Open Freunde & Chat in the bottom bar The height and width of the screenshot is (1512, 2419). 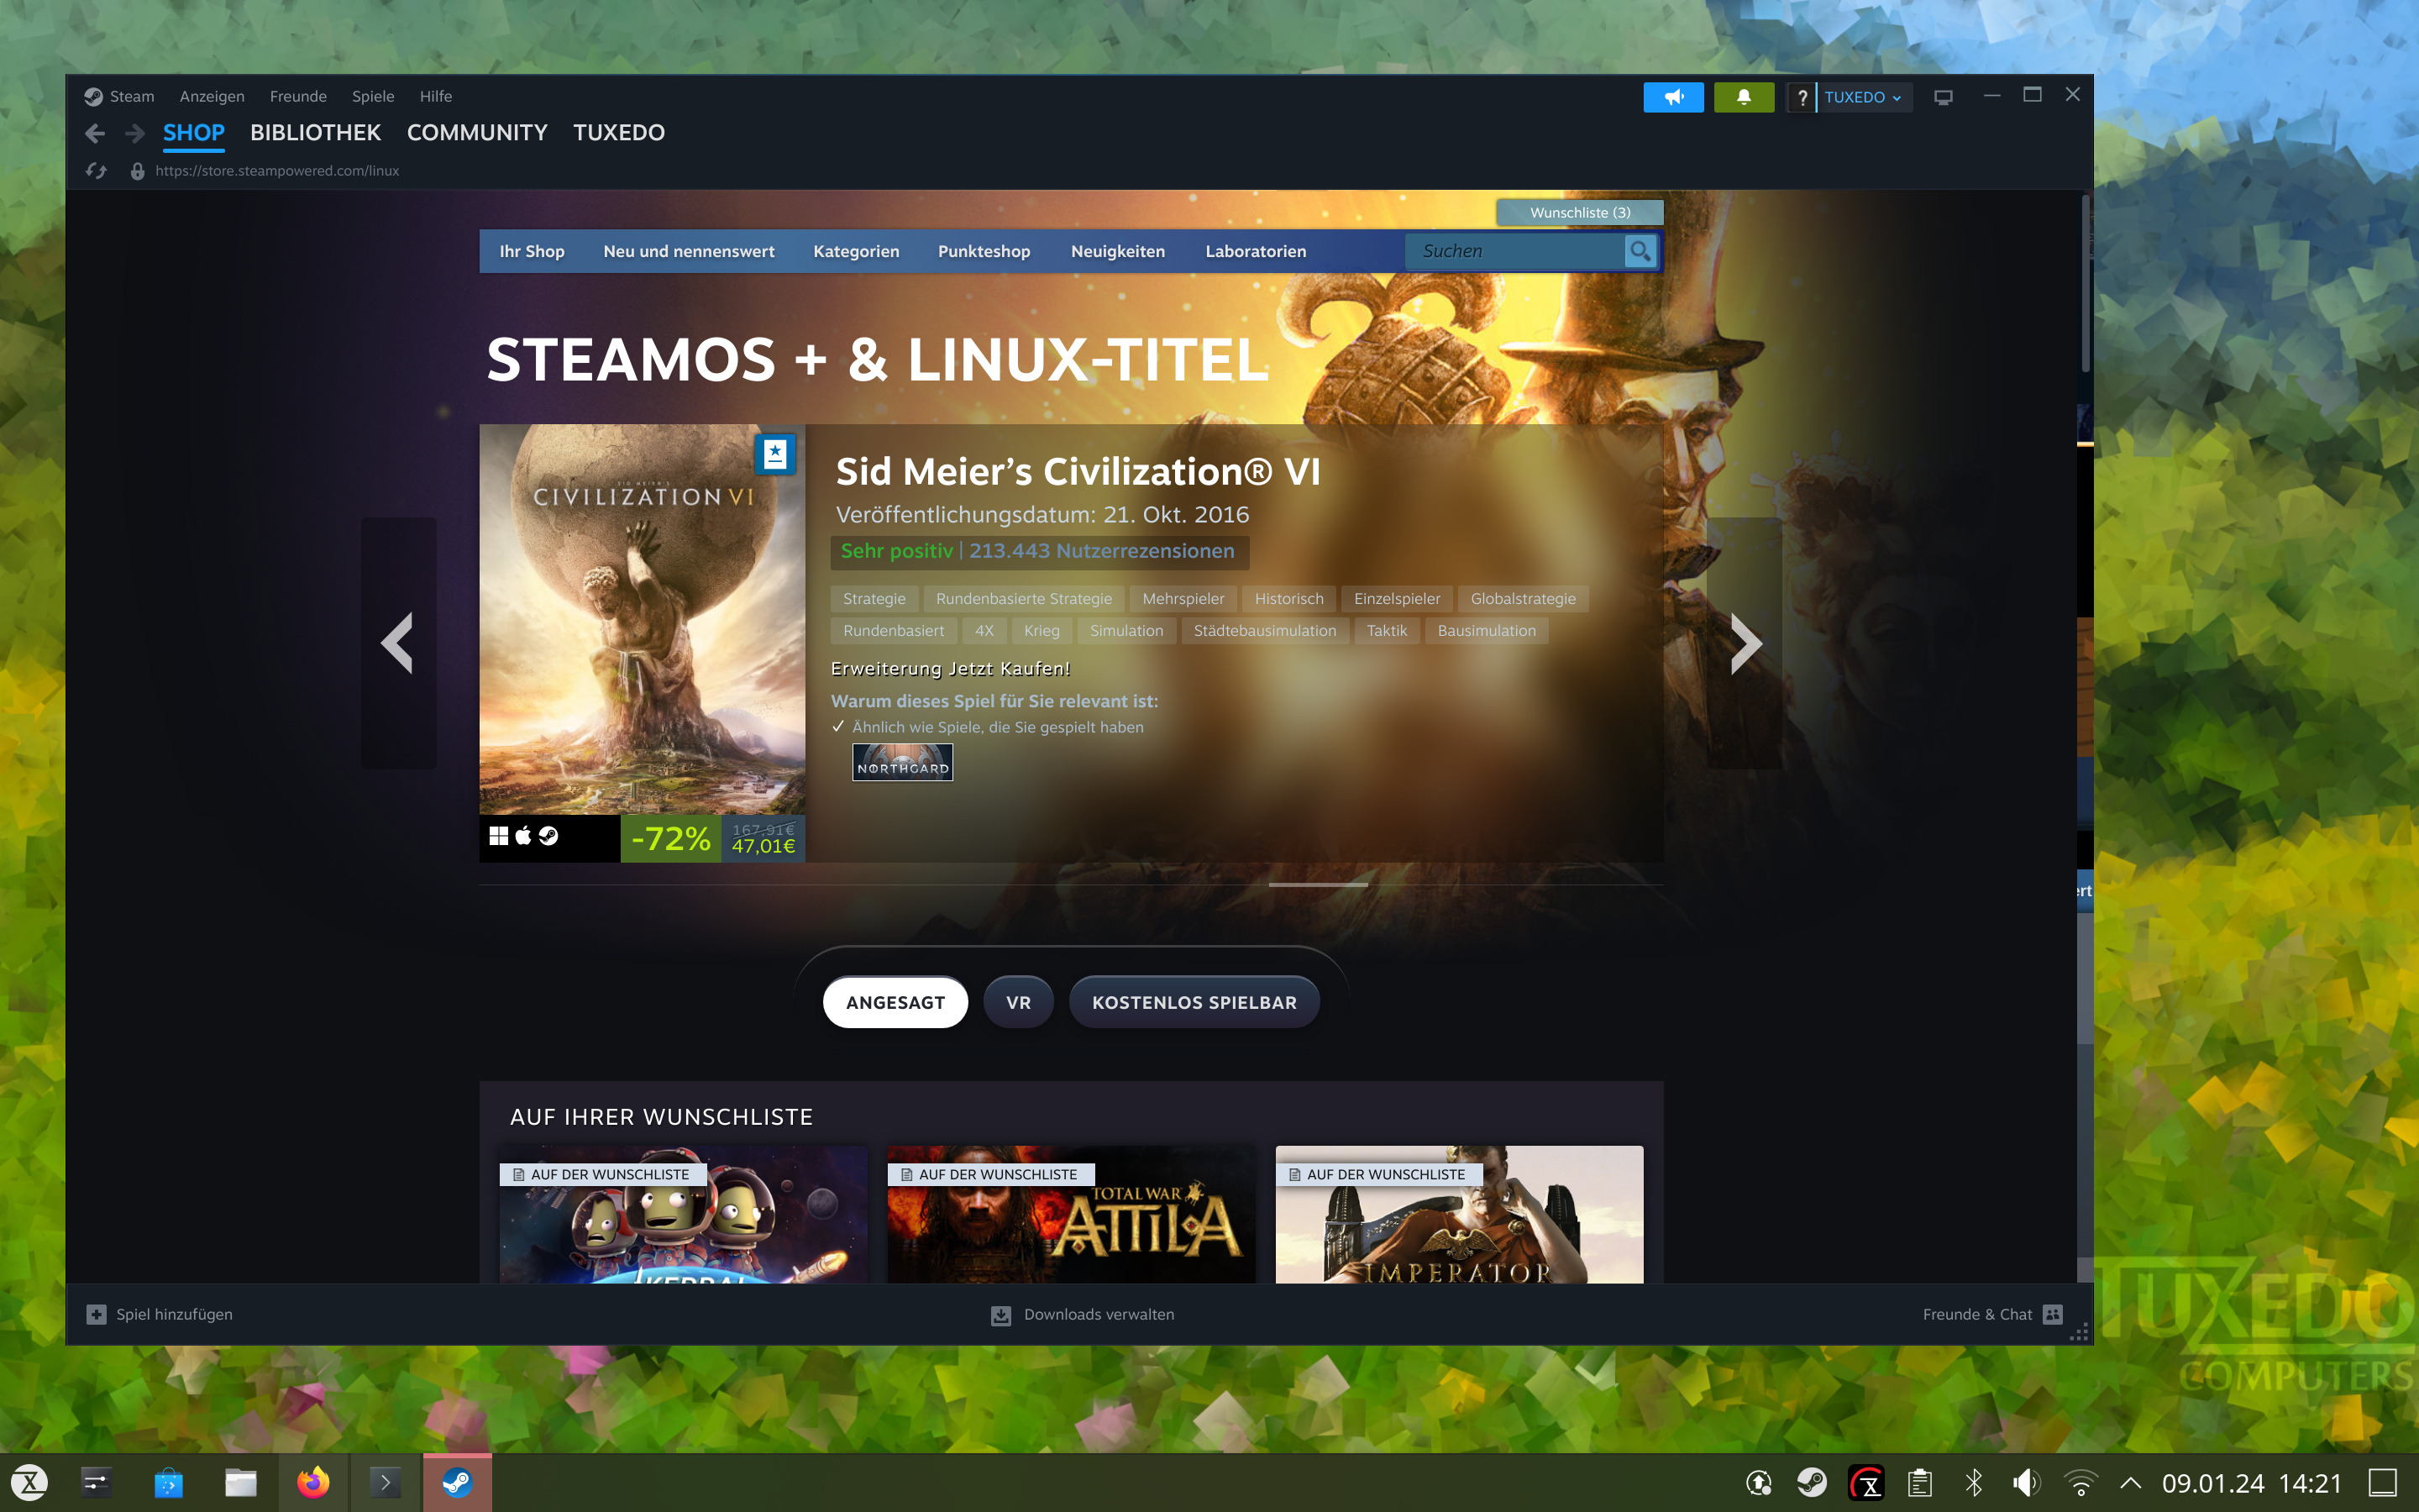click(1989, 1314)
